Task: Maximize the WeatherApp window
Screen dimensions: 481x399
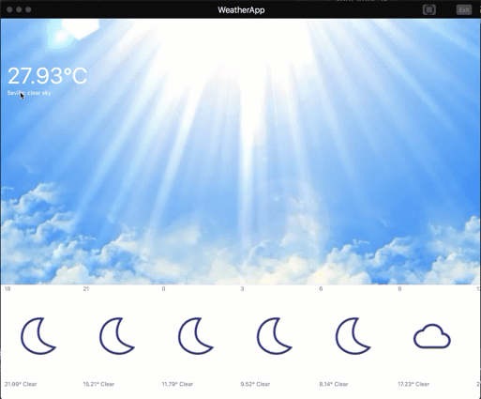Action: pyautogui.click(x=28, y=9)
